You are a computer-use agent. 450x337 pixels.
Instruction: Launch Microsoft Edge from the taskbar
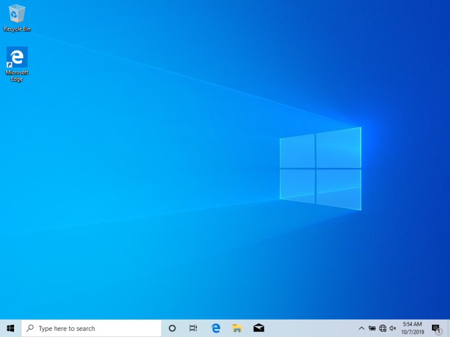(x=215, y=328)
